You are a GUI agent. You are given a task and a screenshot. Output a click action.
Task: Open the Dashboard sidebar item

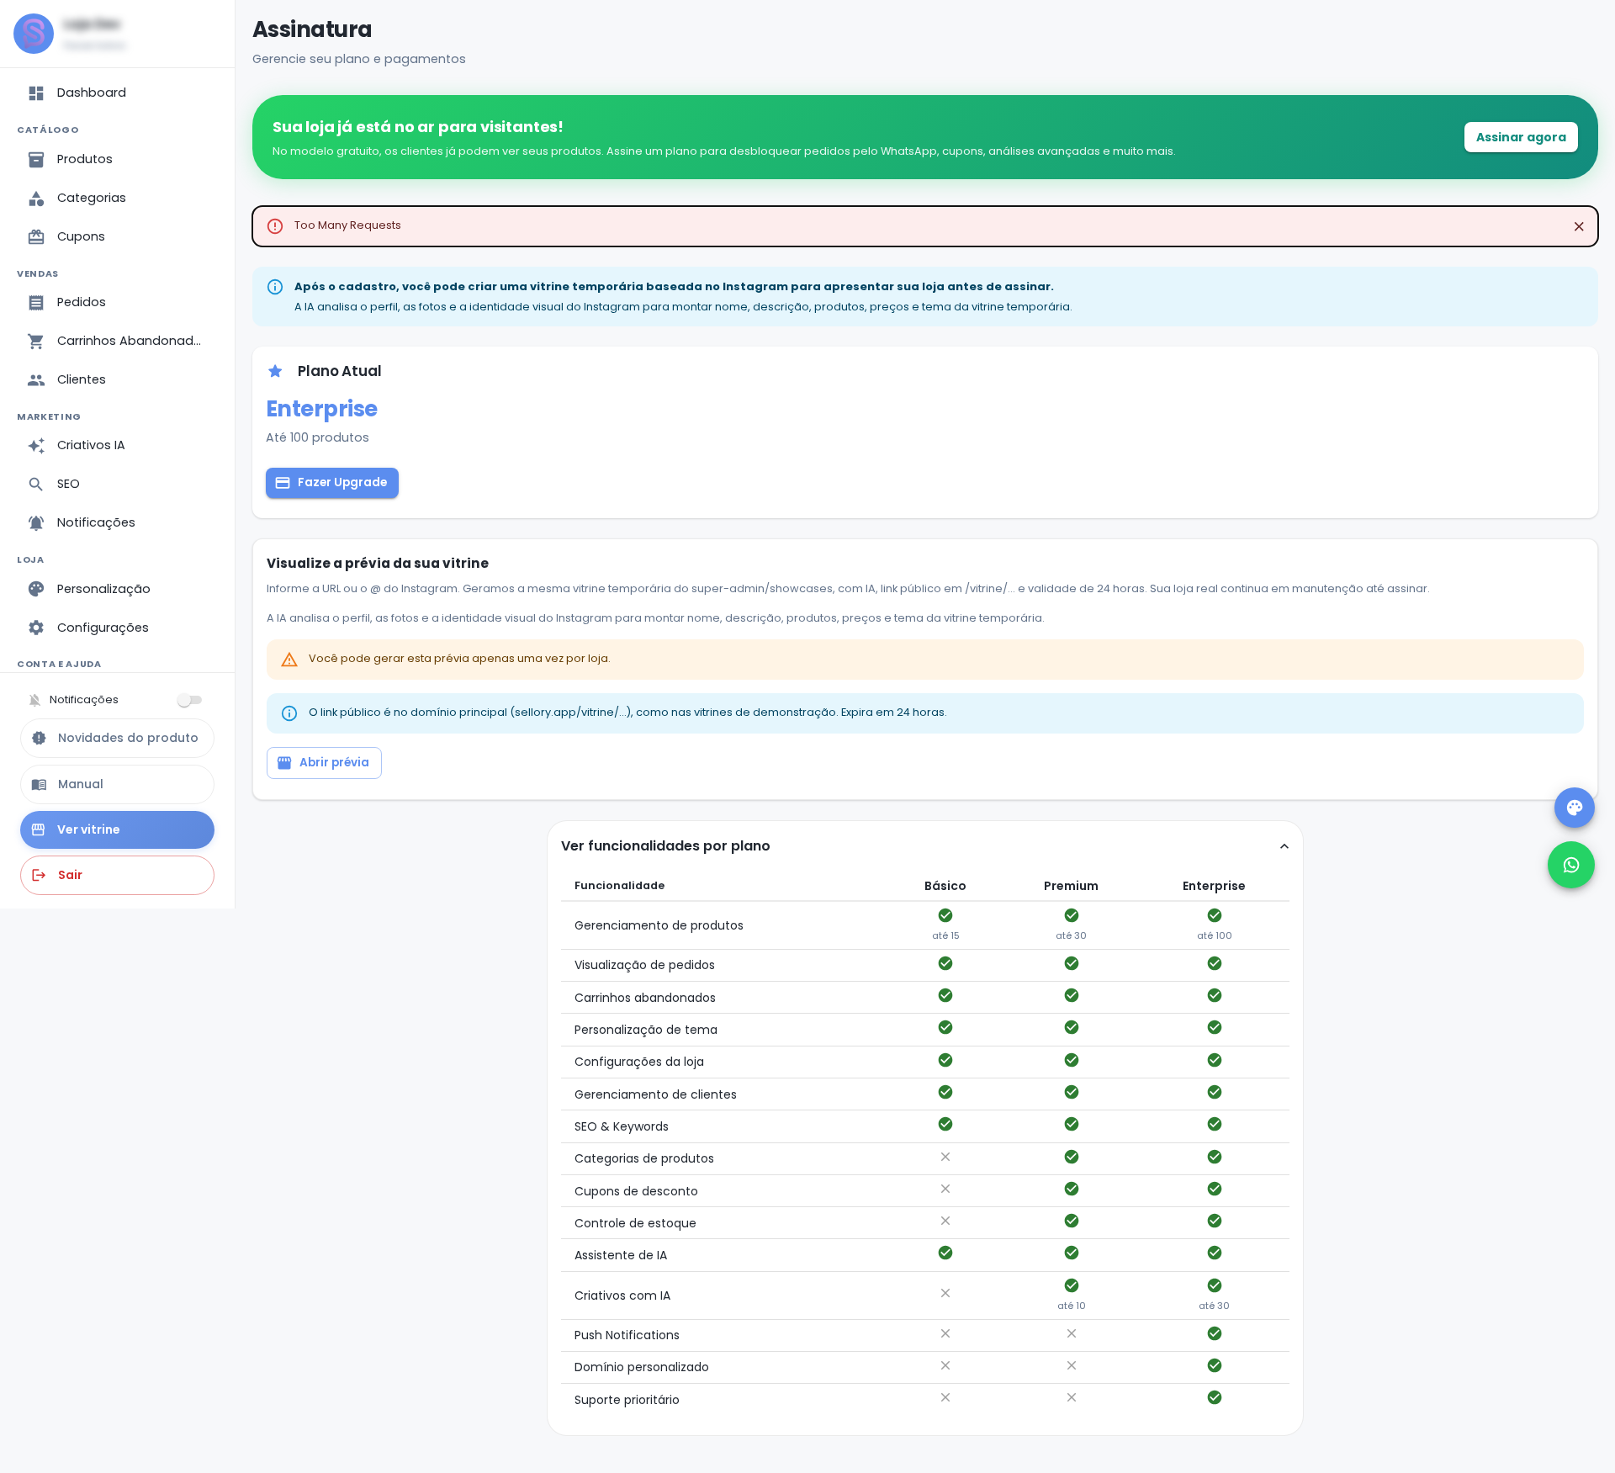coord(117,93)
